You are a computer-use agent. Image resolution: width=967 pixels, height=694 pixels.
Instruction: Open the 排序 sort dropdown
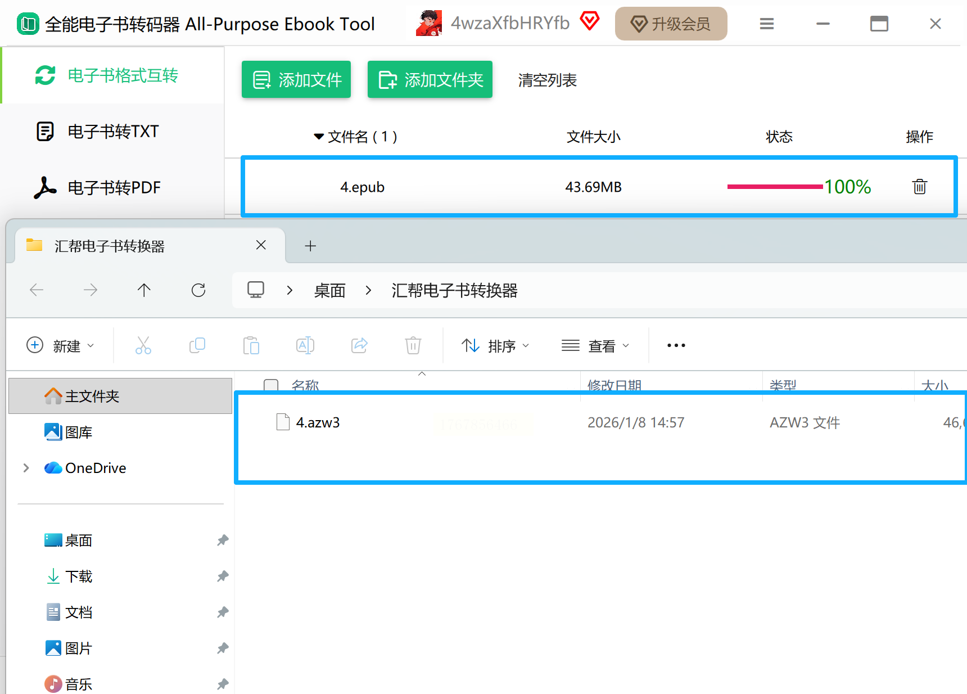point(495,346)
